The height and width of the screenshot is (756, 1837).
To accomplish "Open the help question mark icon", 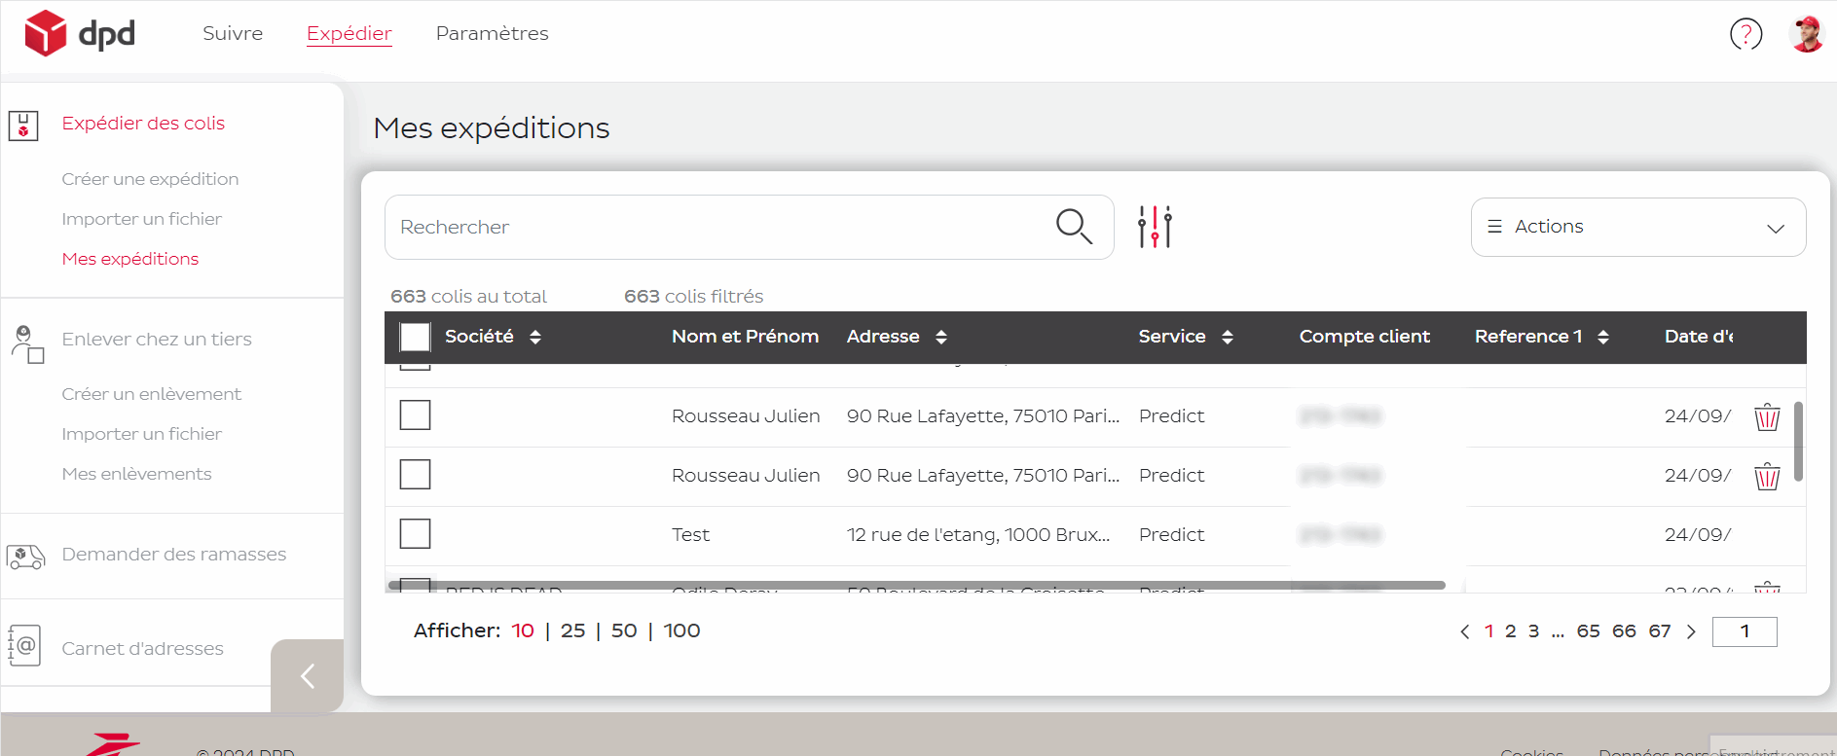I will (1745, 34).
